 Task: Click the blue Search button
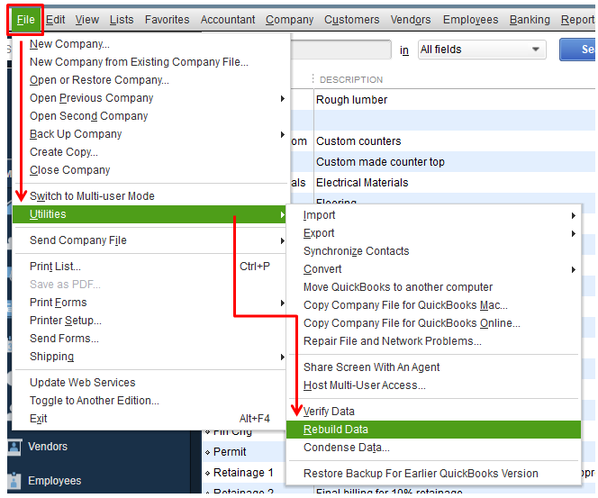pos(577,50)
